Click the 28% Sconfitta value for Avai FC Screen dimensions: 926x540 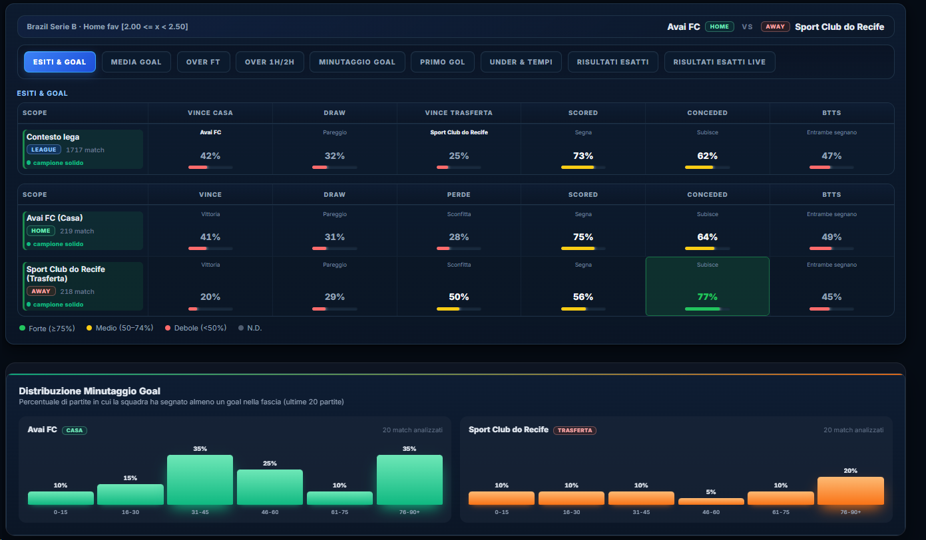pos(459,237)
